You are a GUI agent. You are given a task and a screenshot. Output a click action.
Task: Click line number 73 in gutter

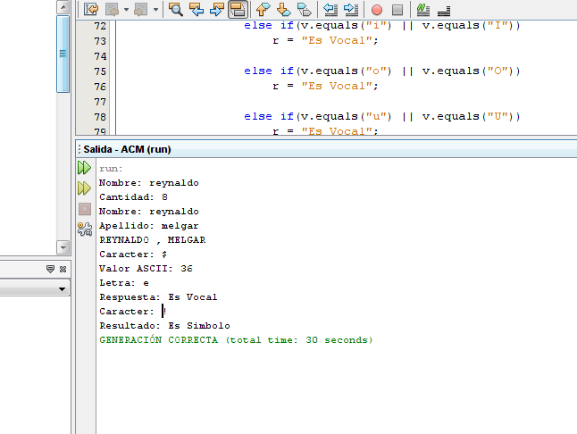pyautogui.click(x=100, y=41)
